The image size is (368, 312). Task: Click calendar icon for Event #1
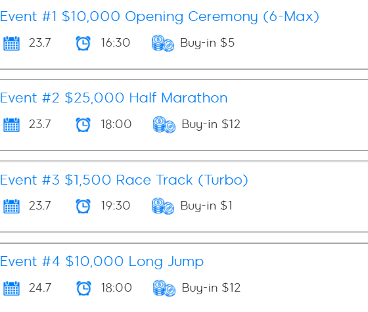(12, 43)
